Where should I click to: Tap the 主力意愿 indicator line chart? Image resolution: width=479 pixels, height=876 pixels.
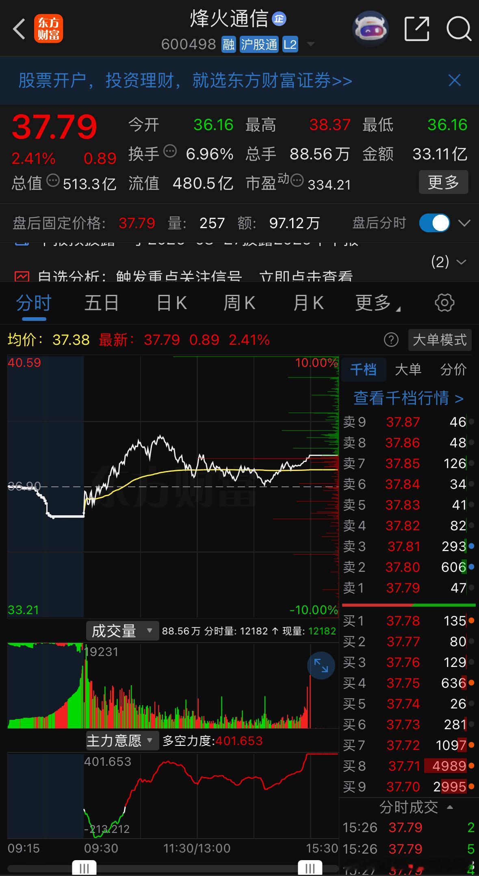point(173,795)
